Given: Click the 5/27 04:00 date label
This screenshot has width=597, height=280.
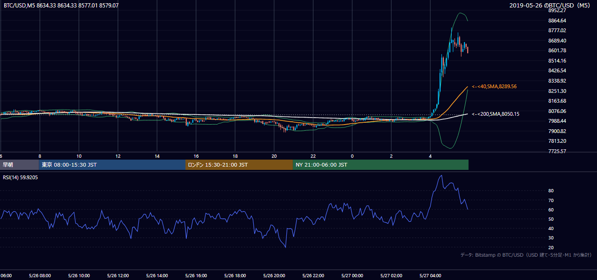Looking at the screenshot, I should (x=430, y=276).
